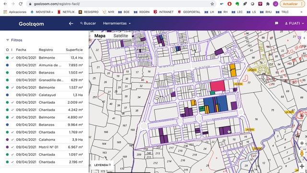Open the REGISPRO bookmark
307x173 pixels.
click(x=88, y=12)
